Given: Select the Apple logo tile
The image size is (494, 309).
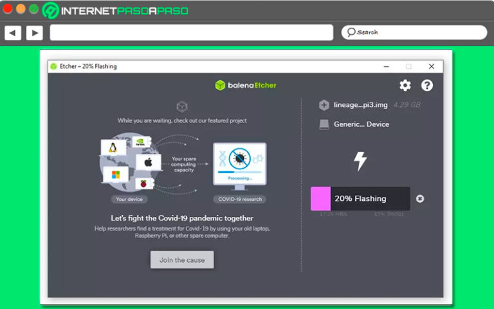Looking at the screenshot, I should coord(148,162).
